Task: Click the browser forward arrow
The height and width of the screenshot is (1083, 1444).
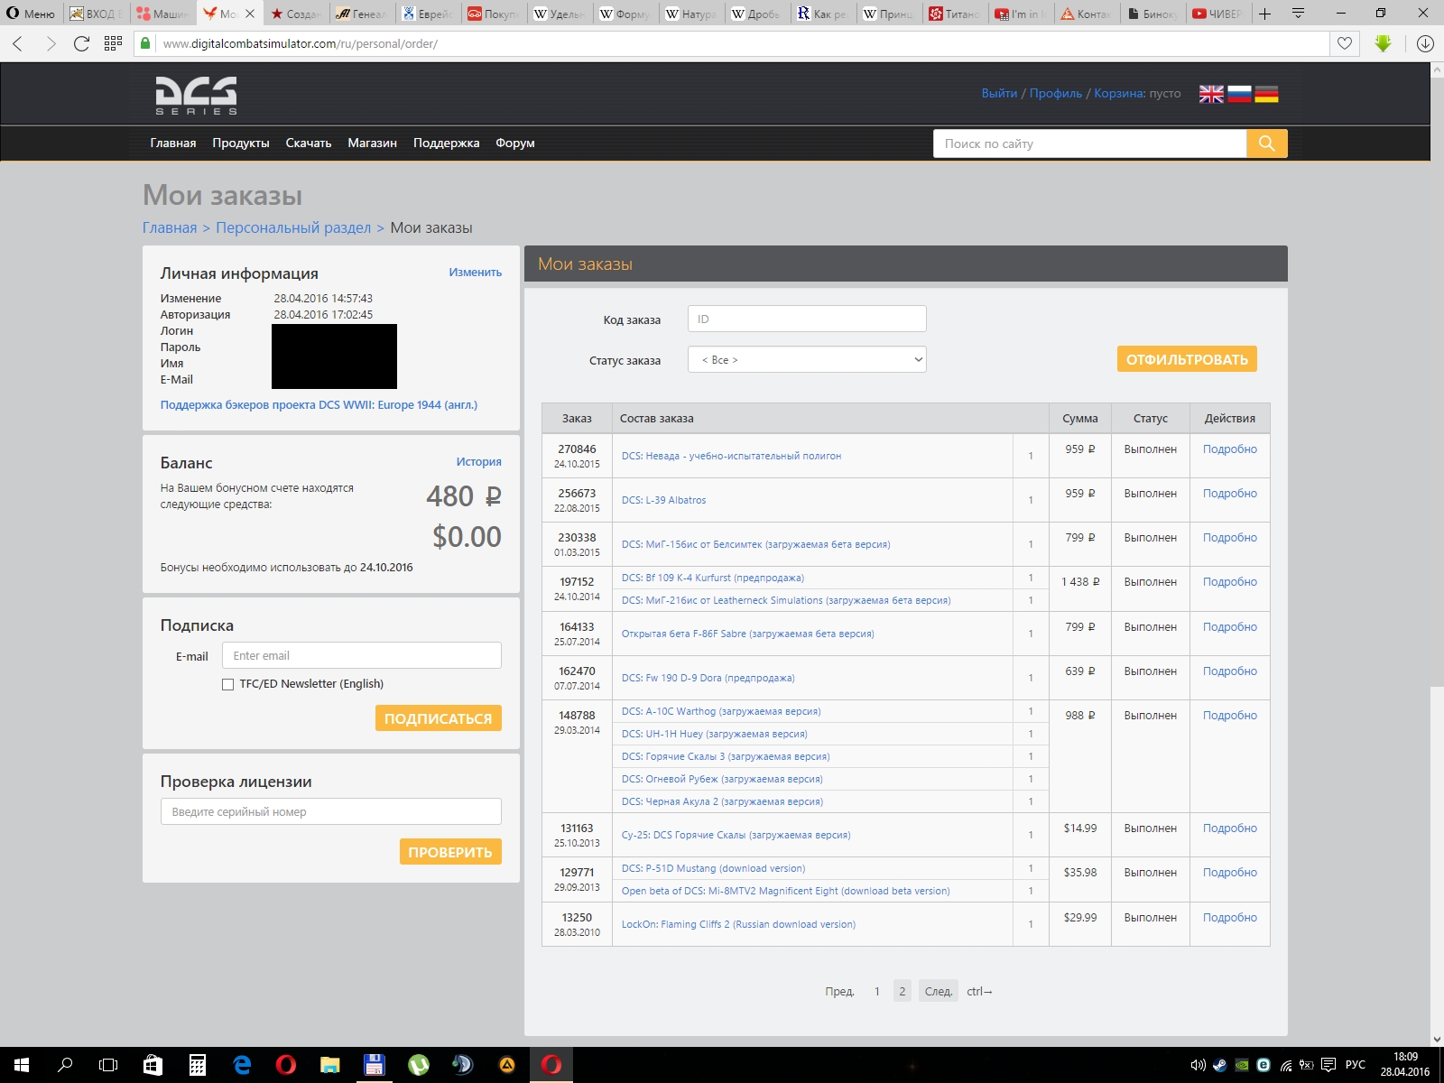Action: 51,43
